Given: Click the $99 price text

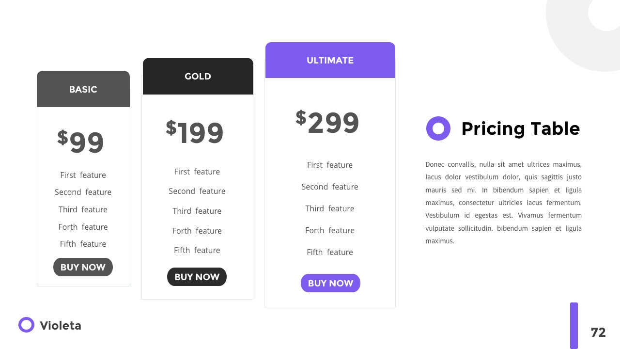Looking at the screenshot, I should click(x=81, y=142).
